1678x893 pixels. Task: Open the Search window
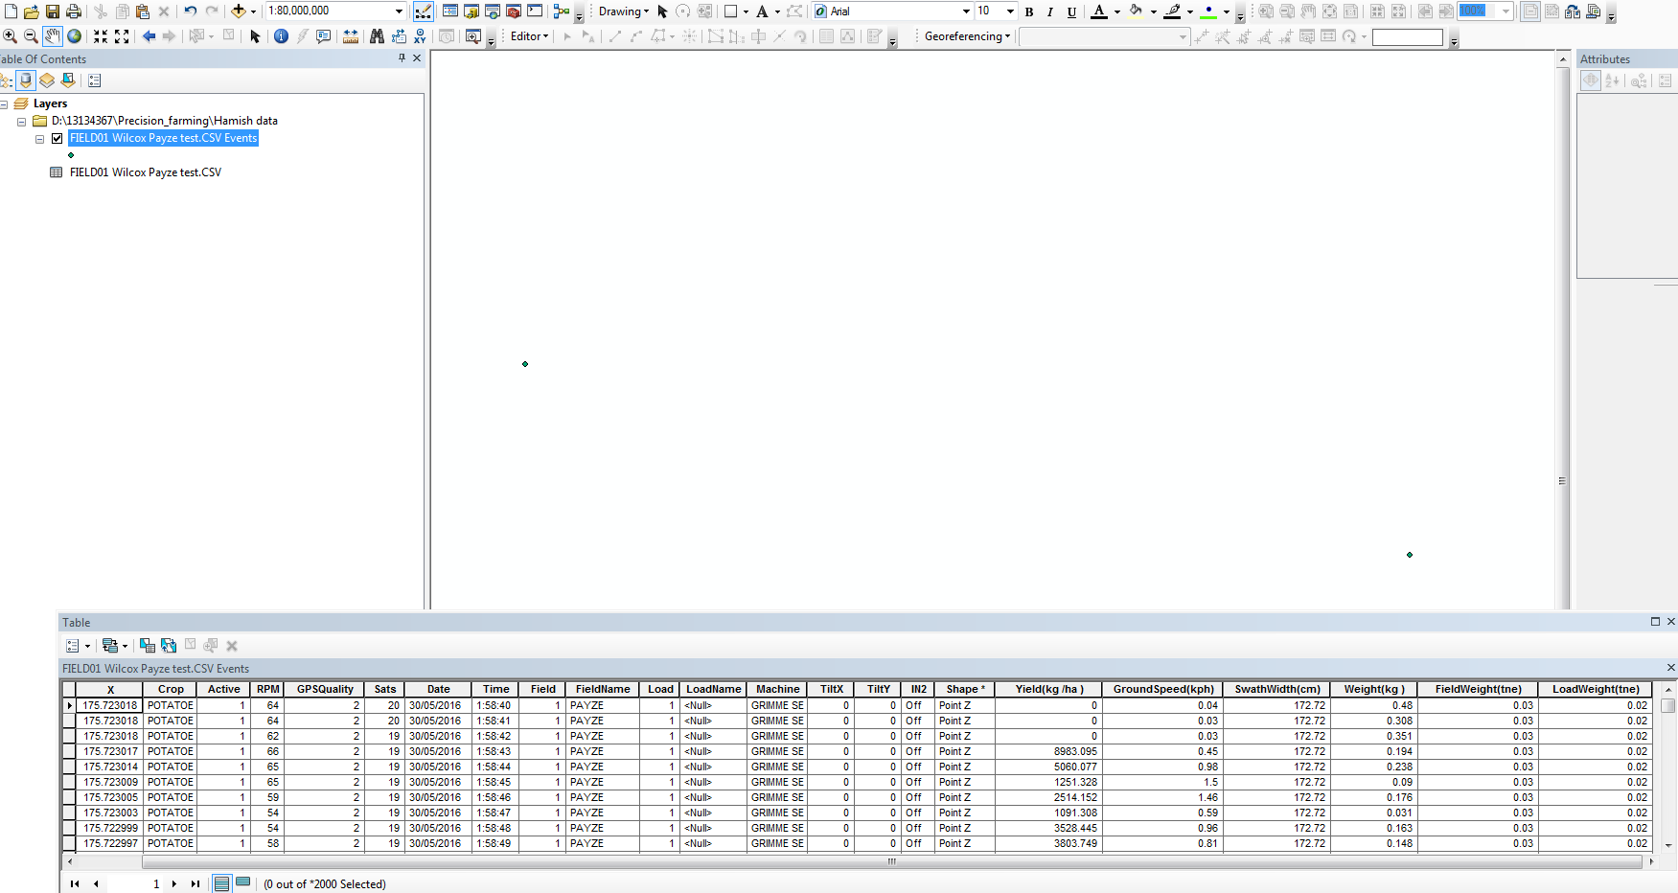(x=493, y=11)
